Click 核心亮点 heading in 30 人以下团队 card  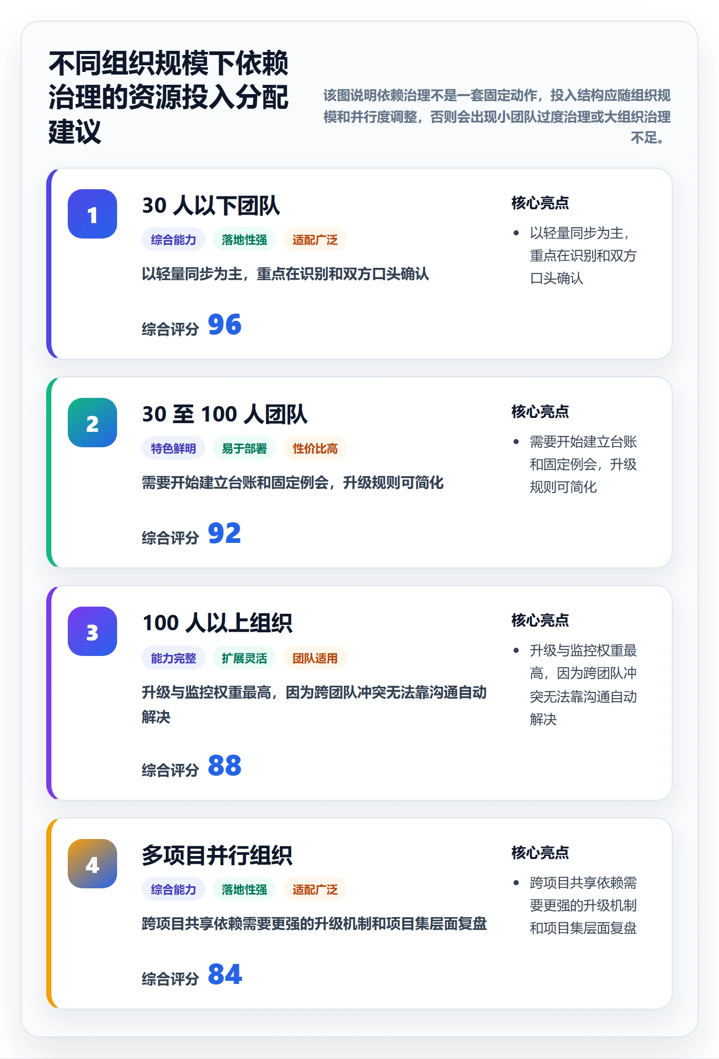point(540,203)
